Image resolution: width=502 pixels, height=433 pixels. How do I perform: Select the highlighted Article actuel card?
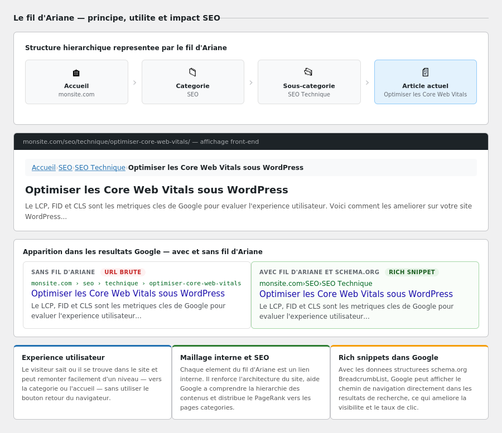click(426, 82)
